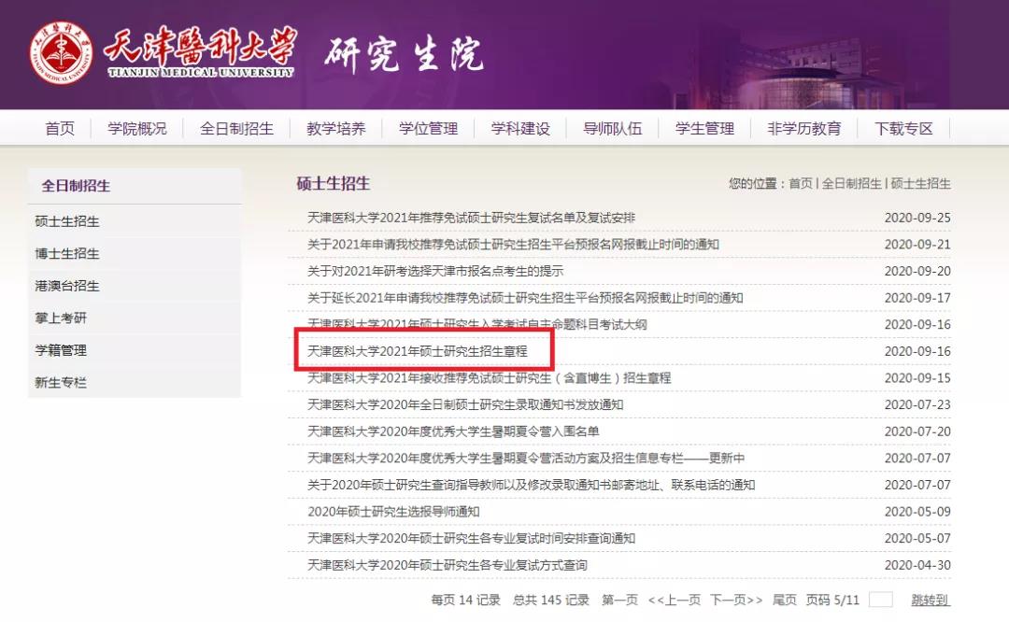The width and height of the screenshot is (1009, 622).
Task: Open 2020年全日制硕士研究生录取通知书发放通知
Action: coord(465,404)
